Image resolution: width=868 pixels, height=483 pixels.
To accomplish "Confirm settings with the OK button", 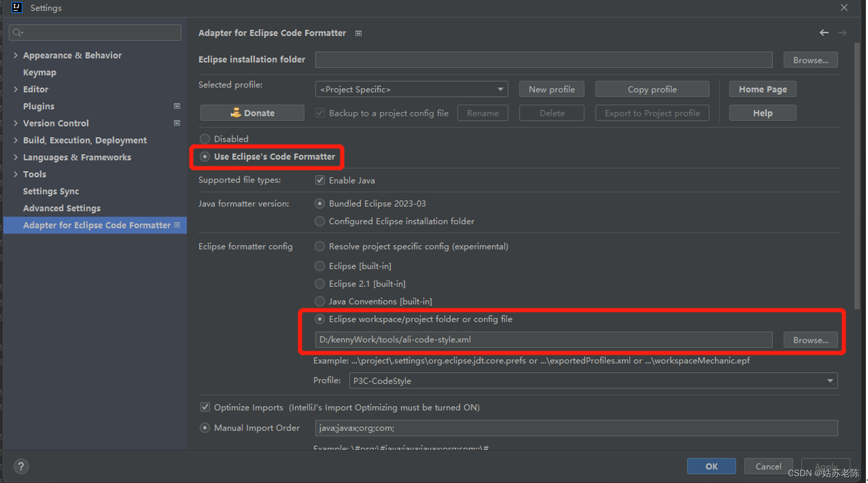I will pos(711,466).
